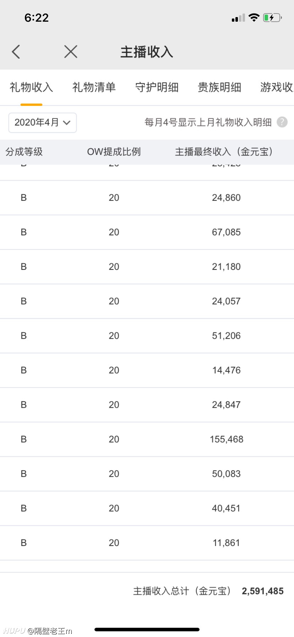Image resolution: width=294 pixels, height=637 pixels.
Task: Open the partially visible 游戏收 tab
Action: (x=277, y=87)
